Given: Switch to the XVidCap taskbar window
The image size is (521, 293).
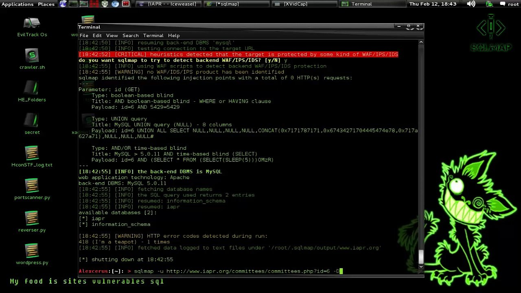Looking at the screenshot, I should 304,4.
